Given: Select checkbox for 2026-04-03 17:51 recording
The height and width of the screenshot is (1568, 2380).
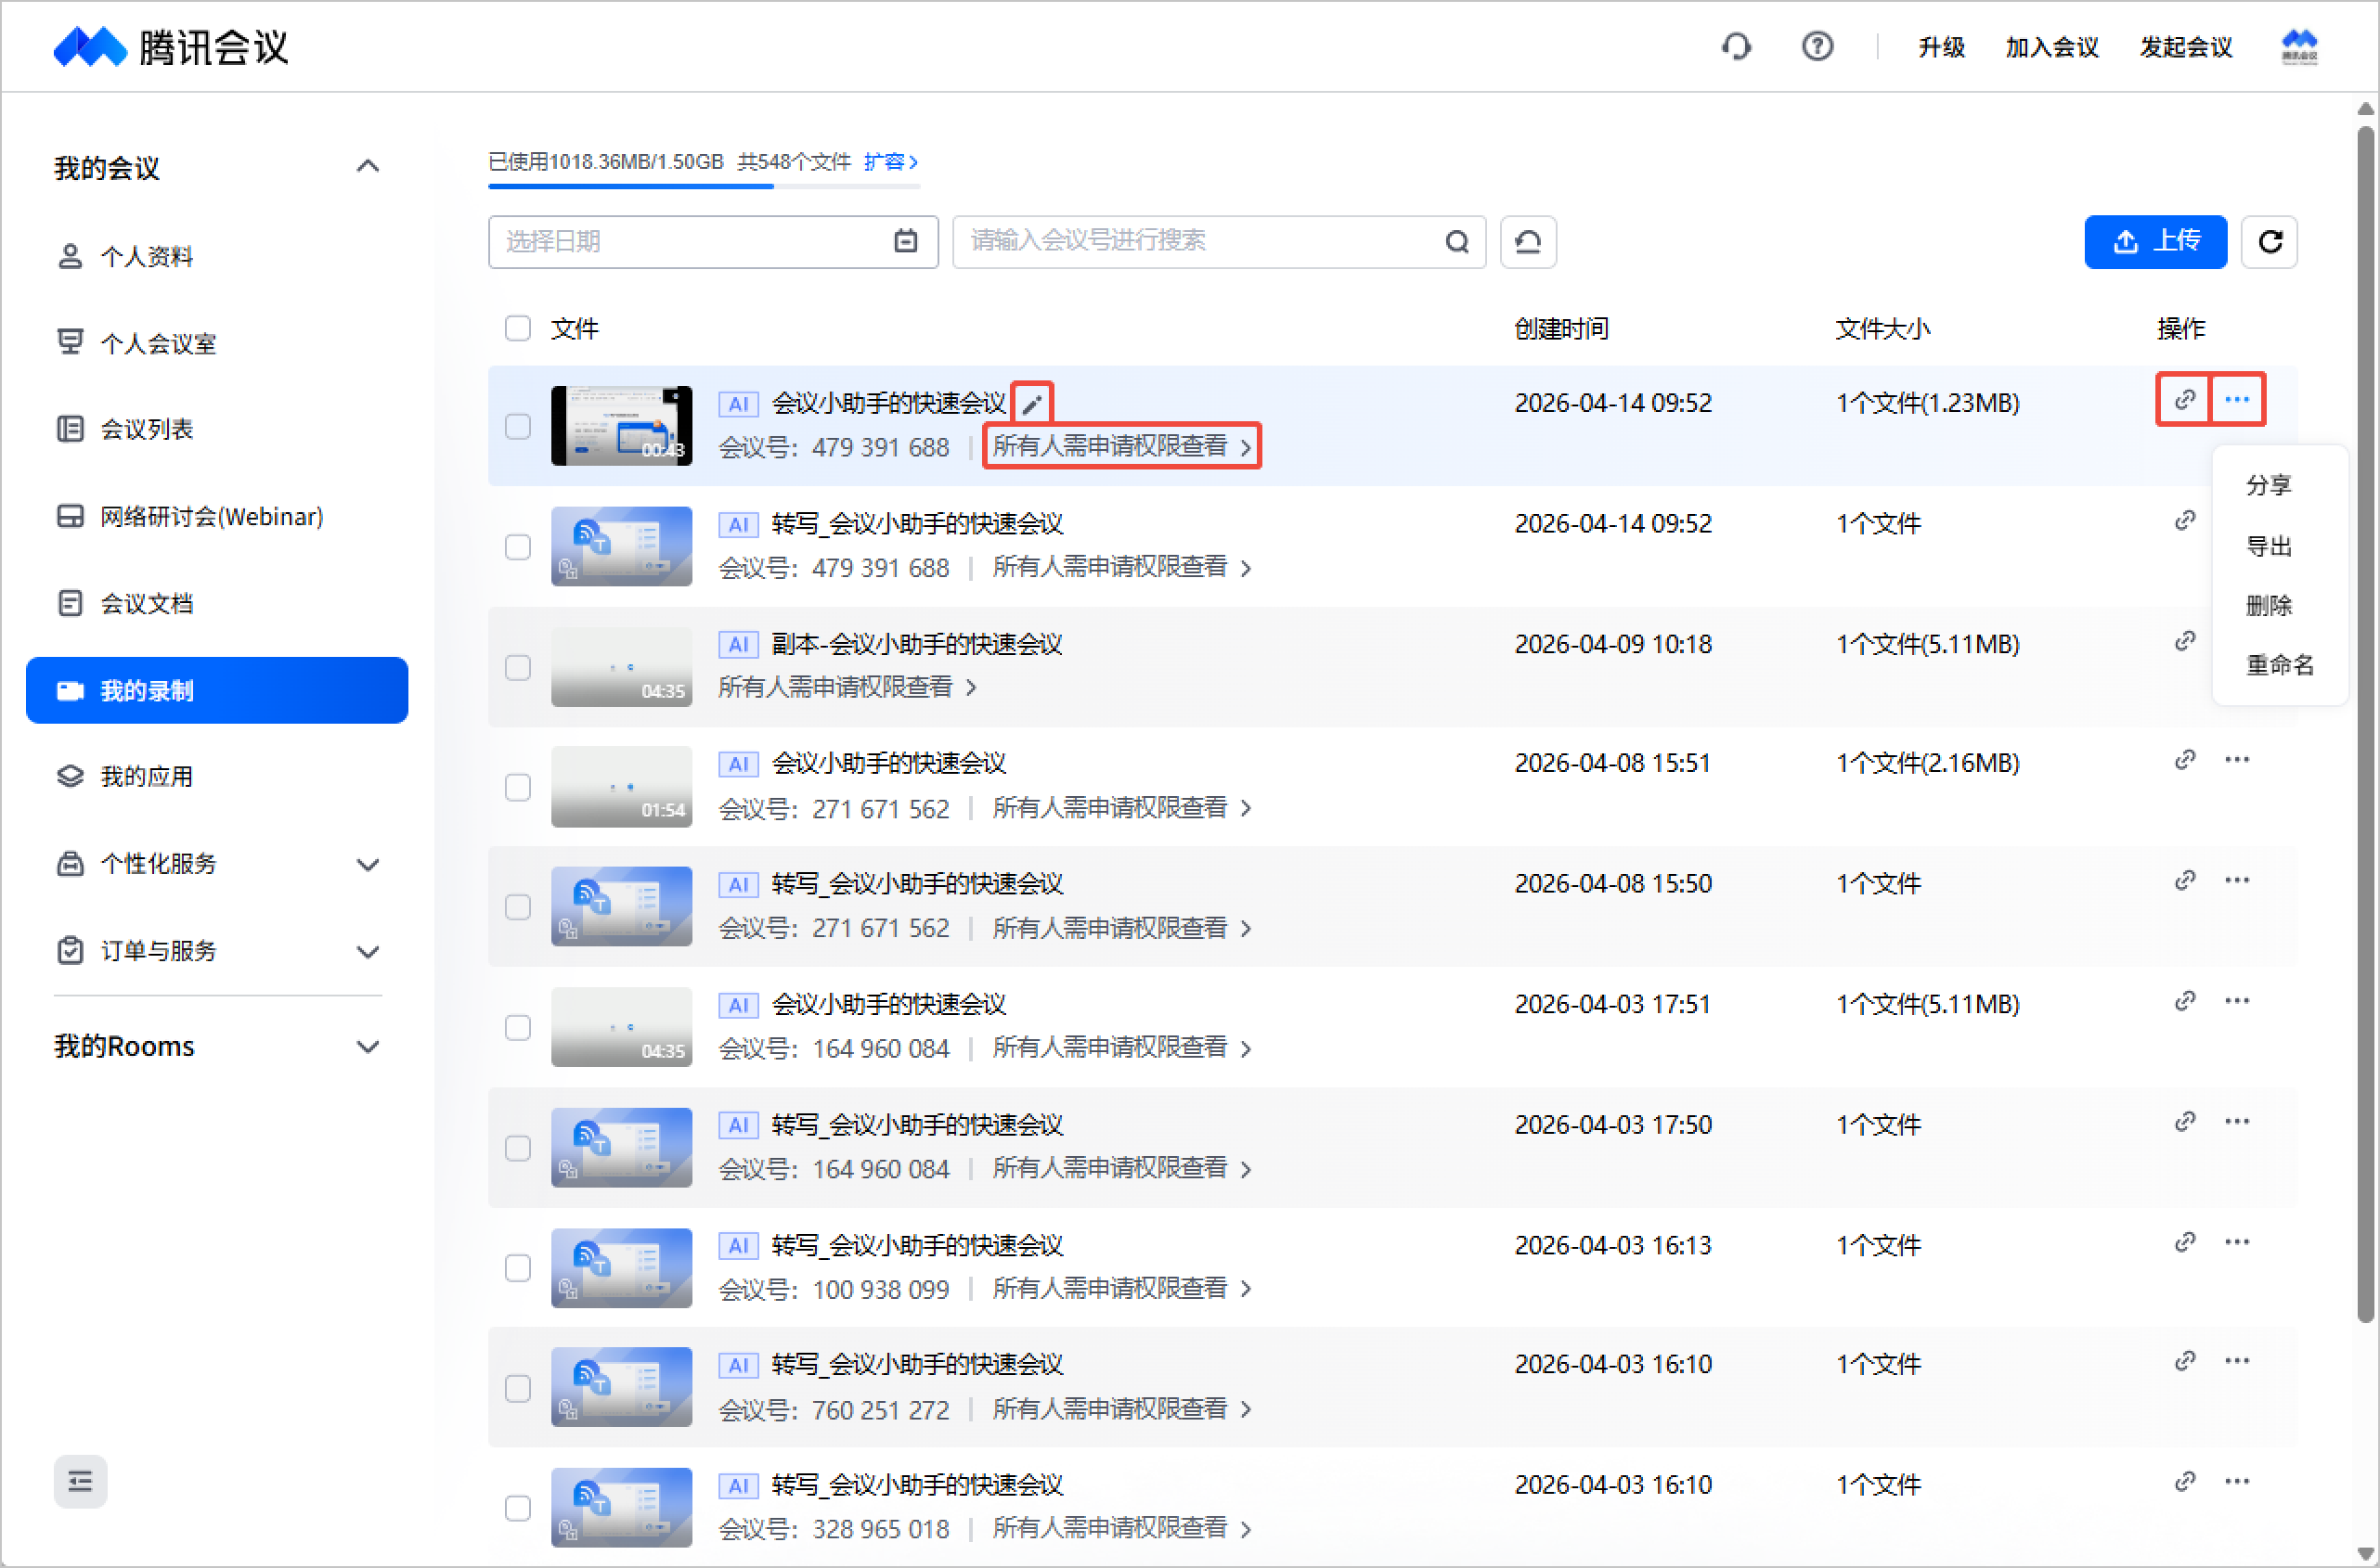Looking at the screenshot, I should point(517,1027).
